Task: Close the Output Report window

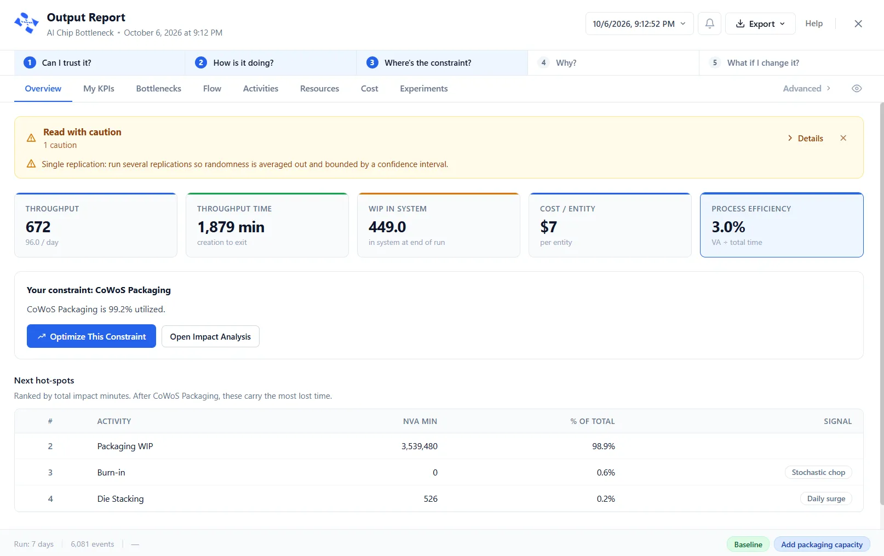Action: tap(858, 24)
